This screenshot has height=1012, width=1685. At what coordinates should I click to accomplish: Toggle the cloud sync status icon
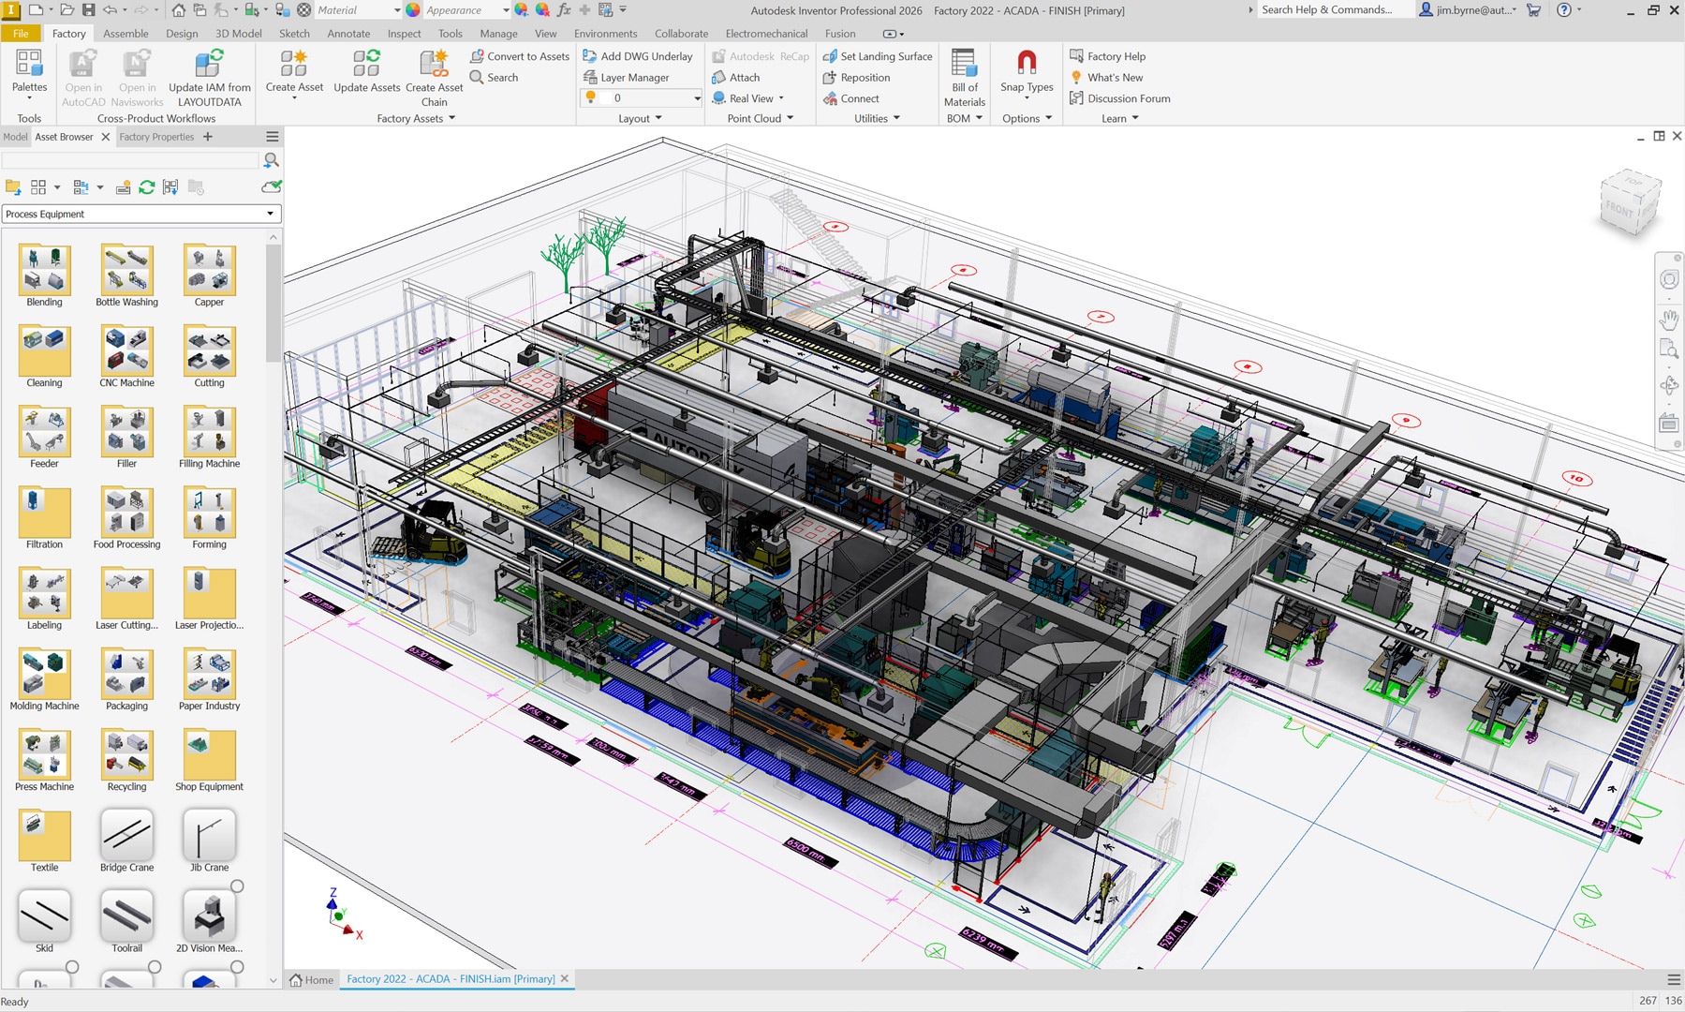point(272,187)
